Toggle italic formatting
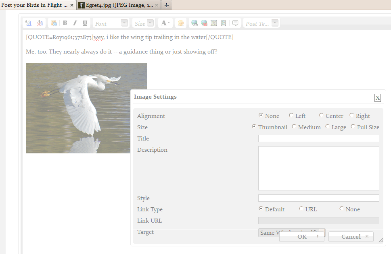The image size is (391, 254). click(75, 23)
